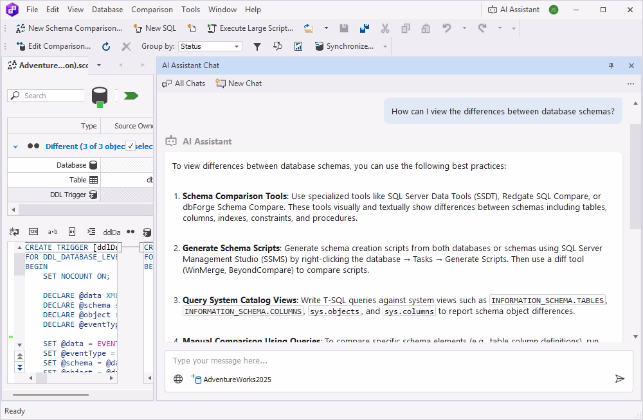This screenshot has width=643, height=420.
Task: Click the open file folder icon
Action: pos(309,28)
